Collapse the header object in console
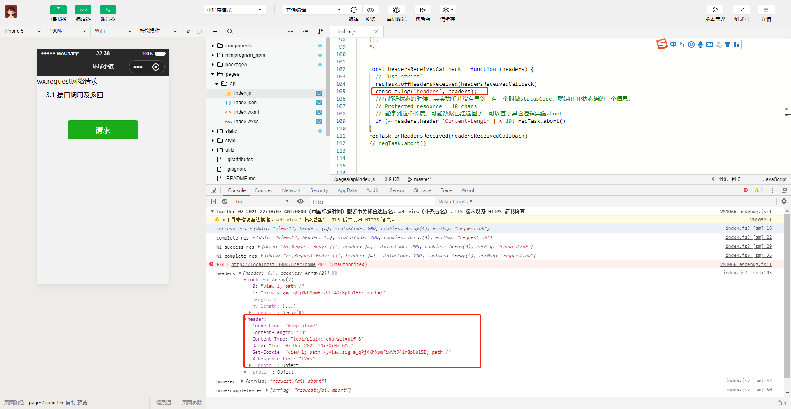The image size is (791, 409). coord(246,319)
